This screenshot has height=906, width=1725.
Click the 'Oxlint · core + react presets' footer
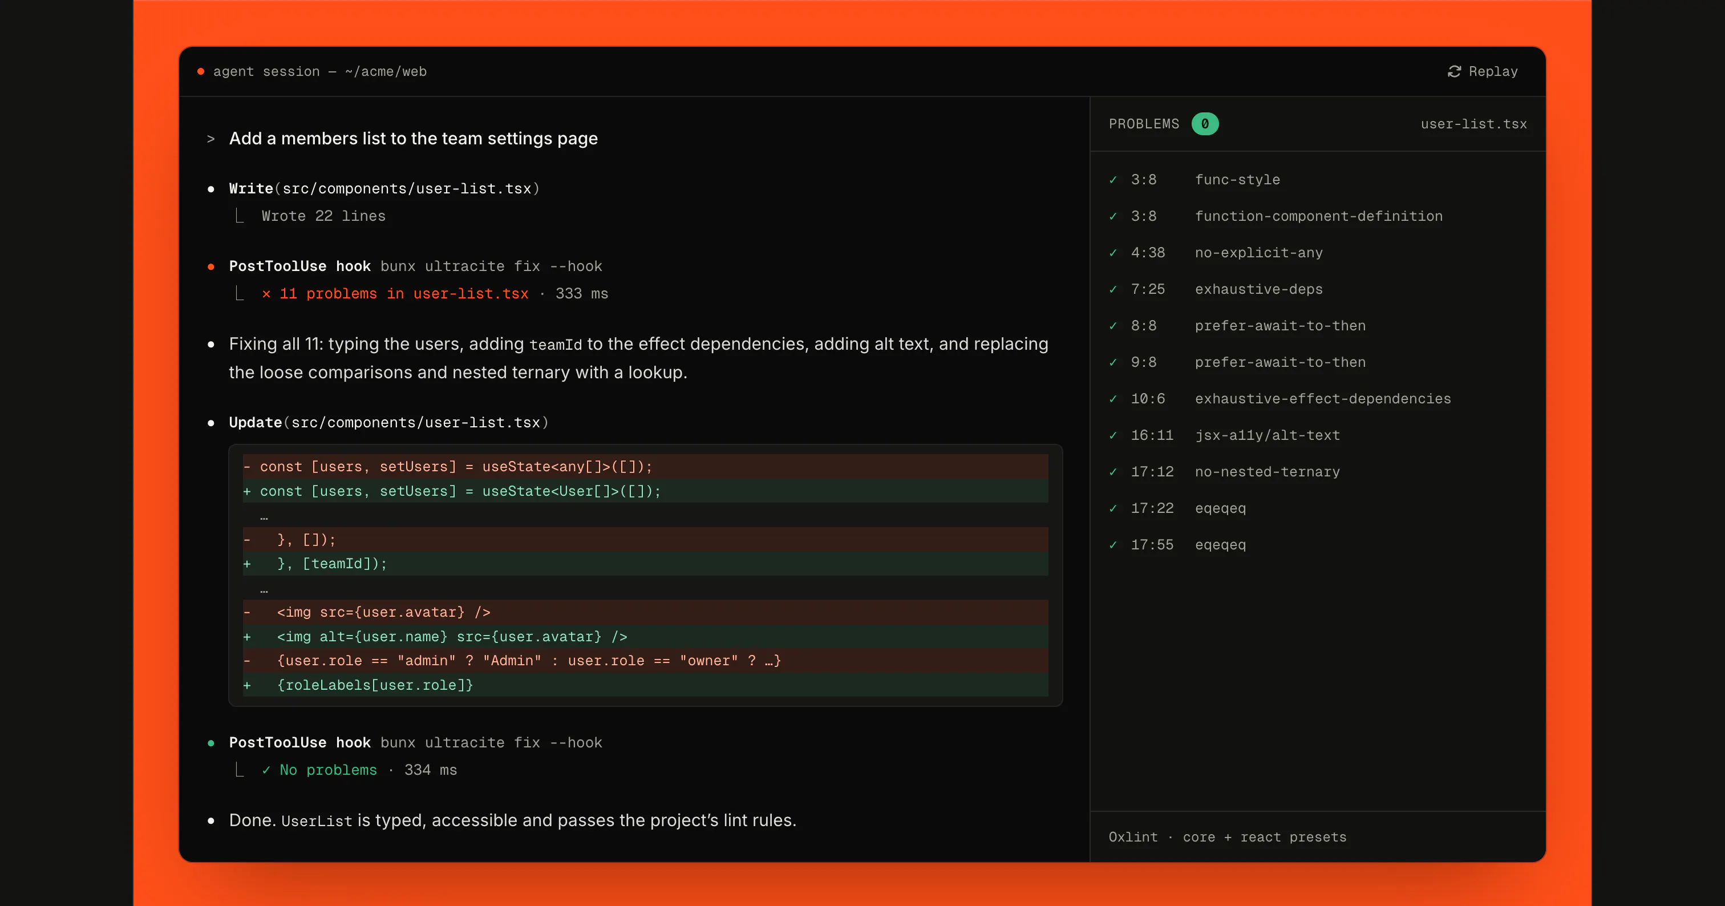1227,837
